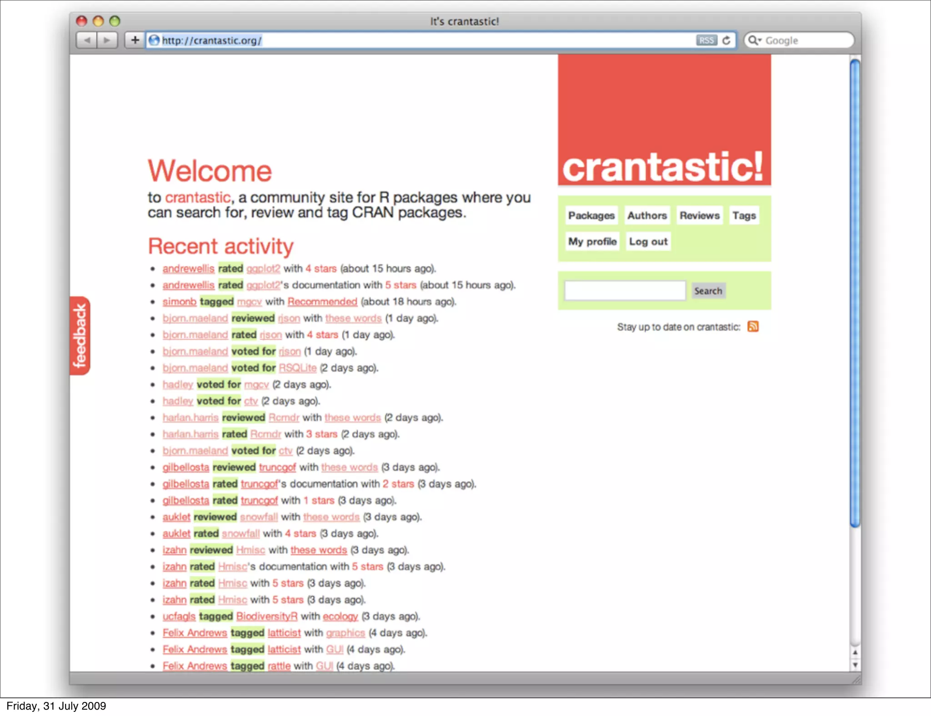Focus the crantastic search text field

tap(625, 291)
